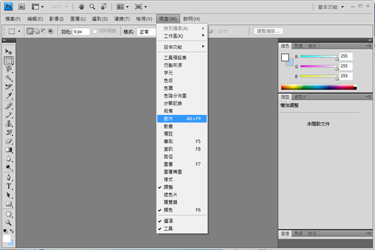Choose the Eyedropper tool
This screenshot has width=375, height=250.
(x=9, y=96)
